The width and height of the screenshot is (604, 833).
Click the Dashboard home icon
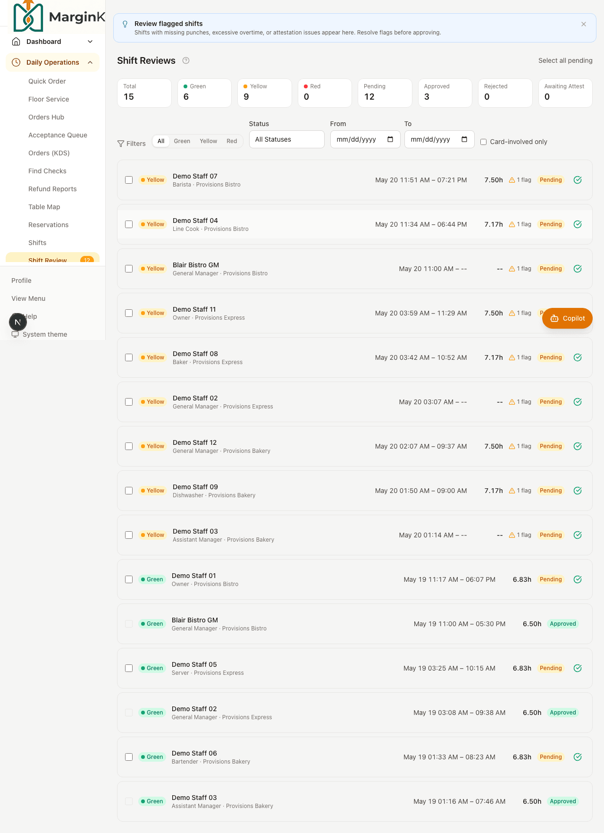click(x=16, y=42)
